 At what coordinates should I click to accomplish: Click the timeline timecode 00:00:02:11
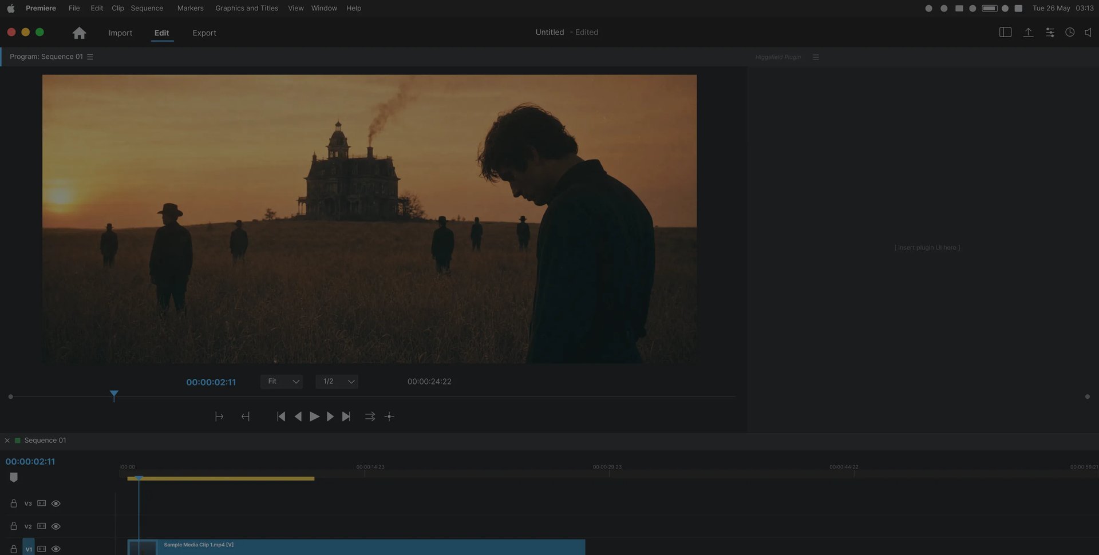tap(30, 462)
